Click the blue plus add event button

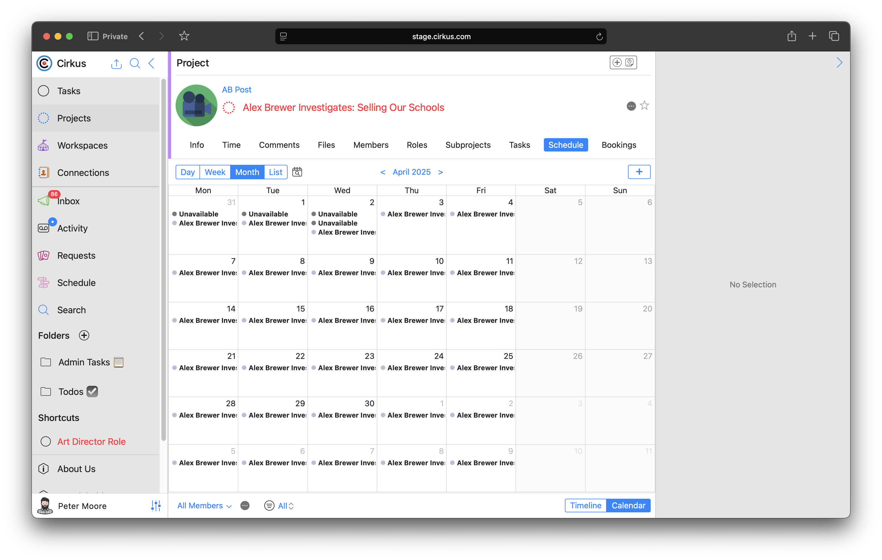click(639, 172)
